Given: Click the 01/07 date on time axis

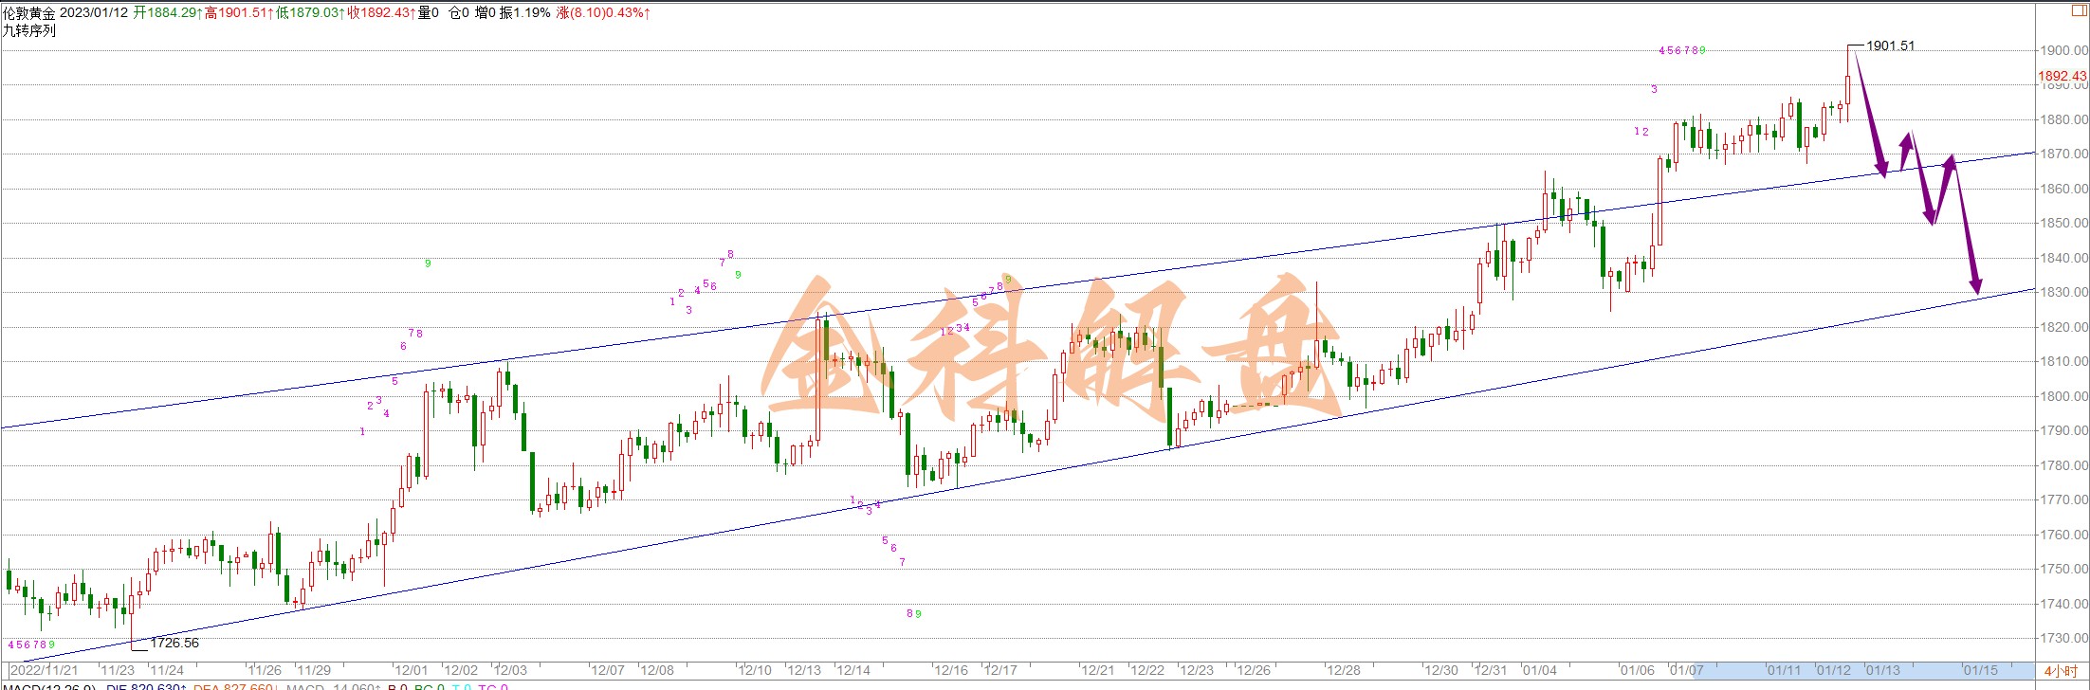Looking at the screenshot, I should (1687, 670).
